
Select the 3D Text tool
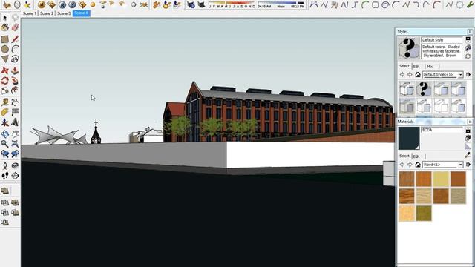[15, 122]
